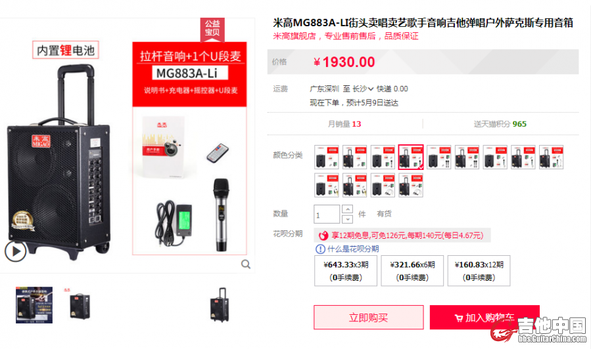Click 月销量 13 monthly sales tab
This screenshot has width=591, height=349.
[x=344, y=124]
